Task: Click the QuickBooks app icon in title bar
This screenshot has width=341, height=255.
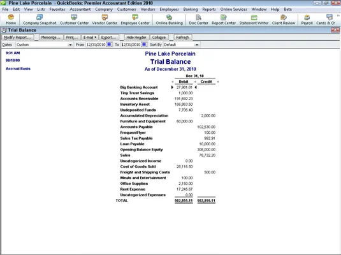Action: click(x=3, y=3)
